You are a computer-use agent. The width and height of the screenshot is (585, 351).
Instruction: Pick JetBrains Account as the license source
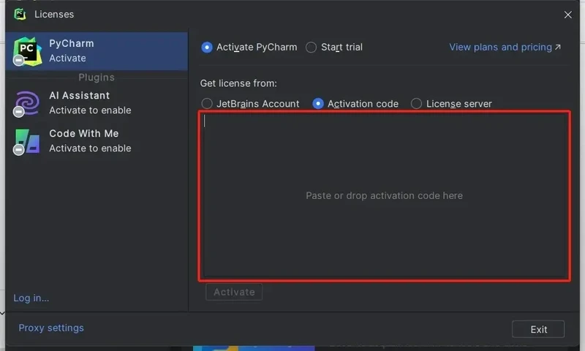[207, 104]
